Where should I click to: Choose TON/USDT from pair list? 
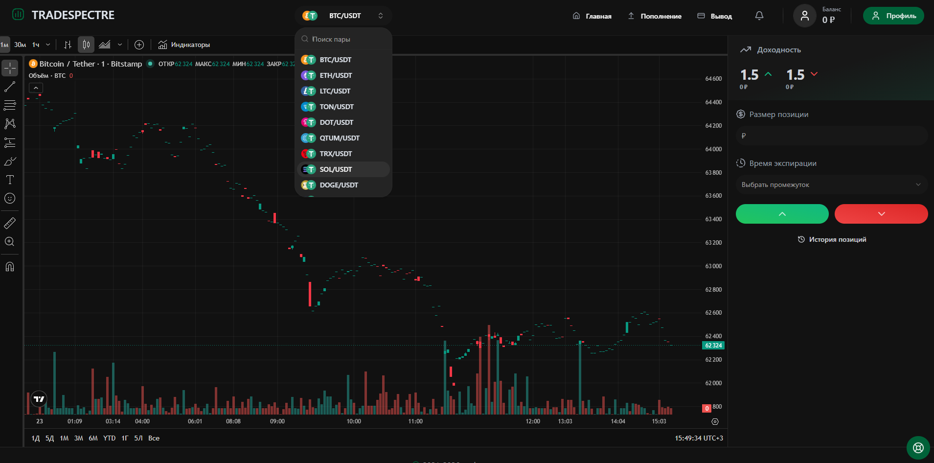pos(343,107)
